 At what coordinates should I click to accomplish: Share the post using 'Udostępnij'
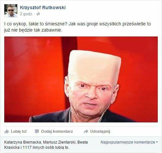[100, 132]
